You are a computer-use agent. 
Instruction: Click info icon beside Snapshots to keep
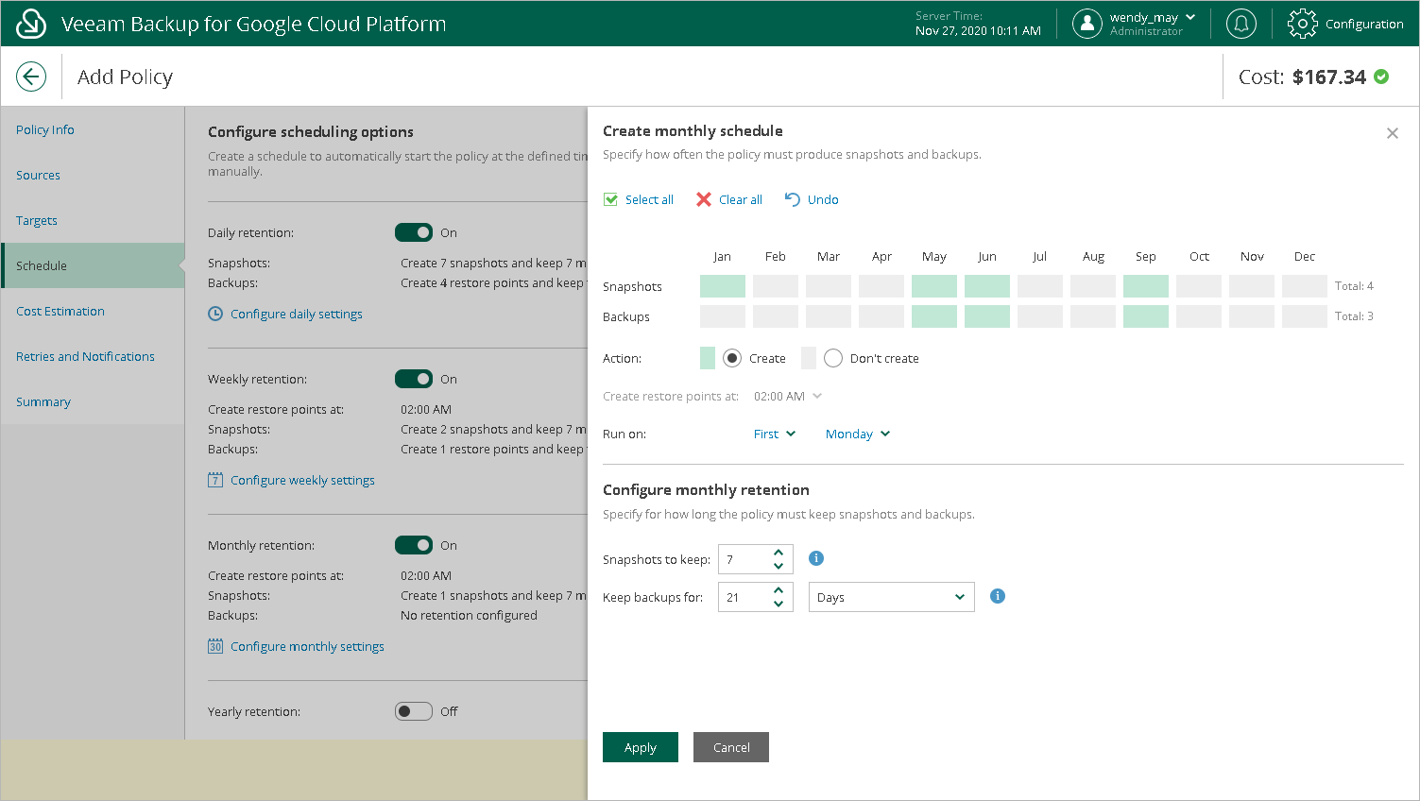pos(816,558)
